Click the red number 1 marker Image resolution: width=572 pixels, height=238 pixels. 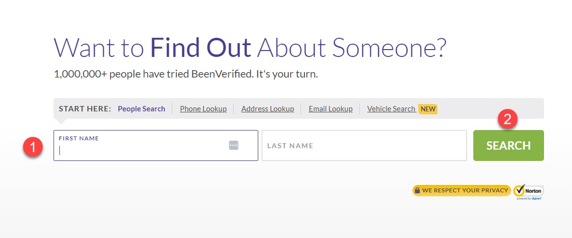(33, 147)
